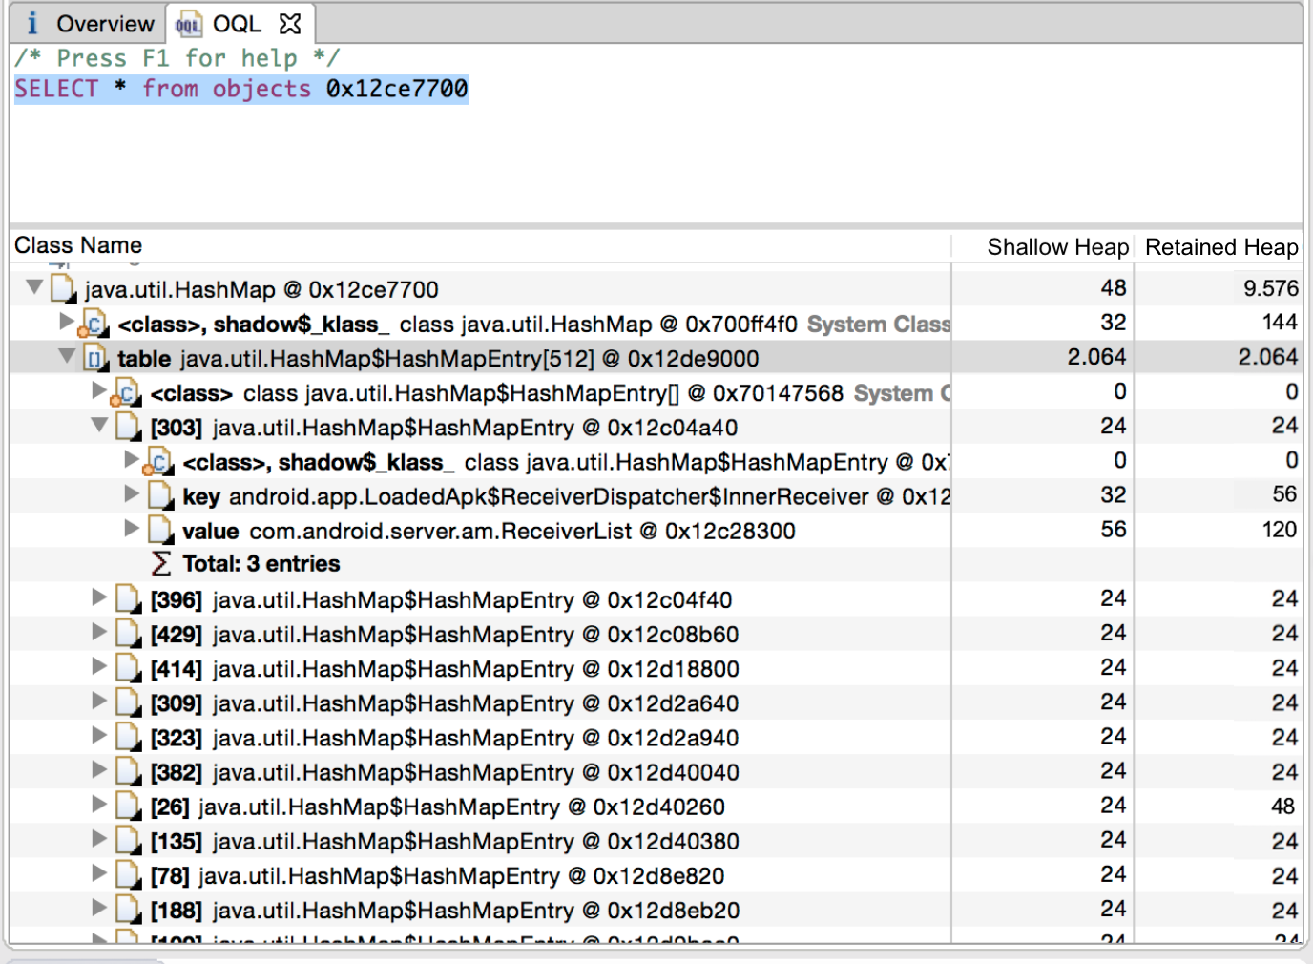Image resolution: width=1313 pixels, height=964 pixels.
Task: Select the OQL tab
Action: click(236, 24)
